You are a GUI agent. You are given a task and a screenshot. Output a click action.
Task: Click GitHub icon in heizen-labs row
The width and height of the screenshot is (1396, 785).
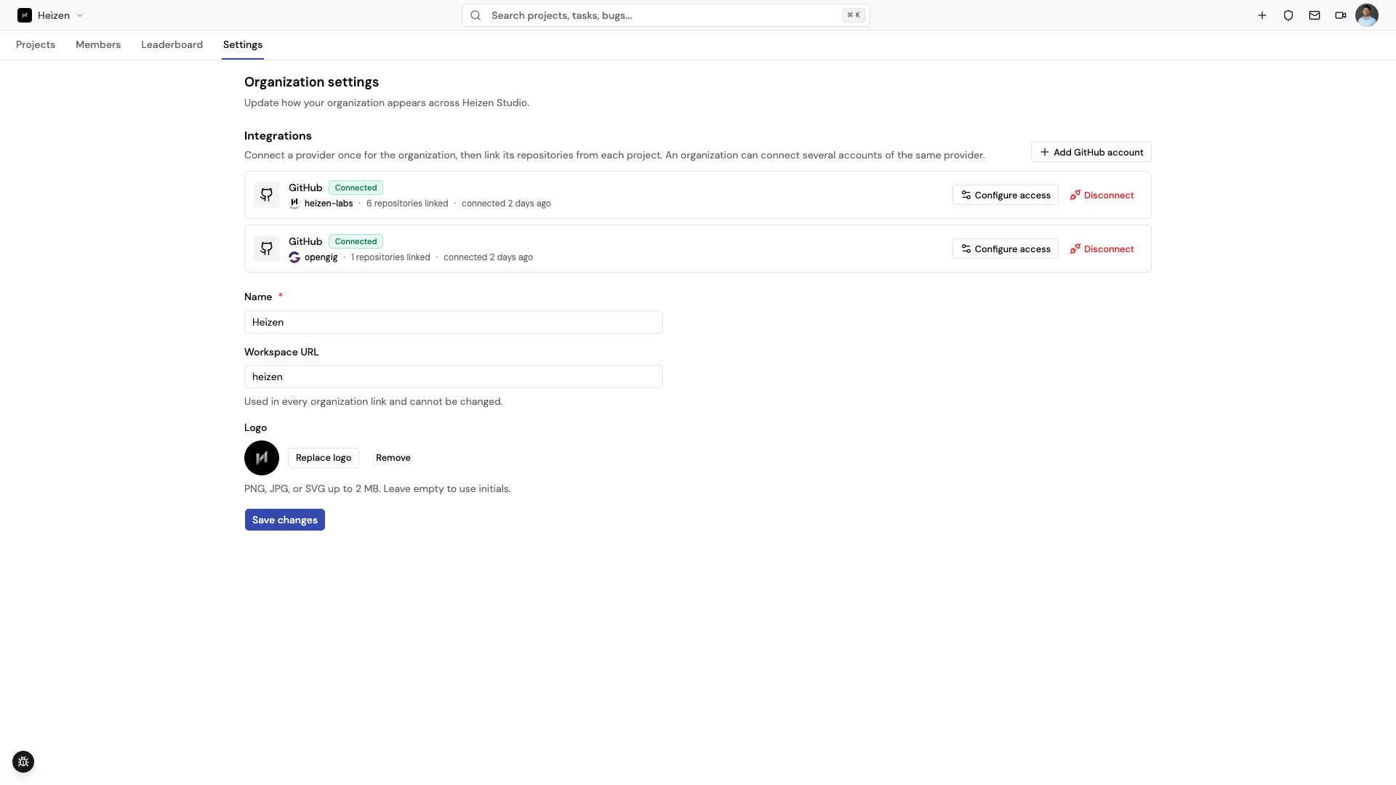(x=267, y=195)
